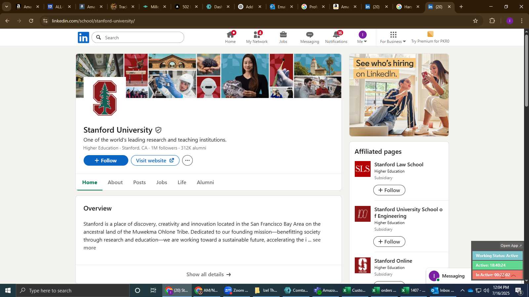Open the orders Excel taskbar item
The width and height of the screenshot is (529, 297).
point(384,290)
